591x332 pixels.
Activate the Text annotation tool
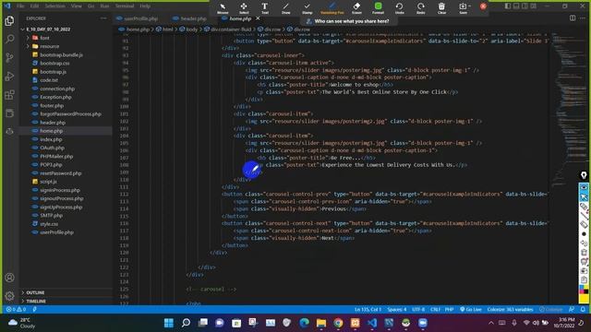point(265,8)
